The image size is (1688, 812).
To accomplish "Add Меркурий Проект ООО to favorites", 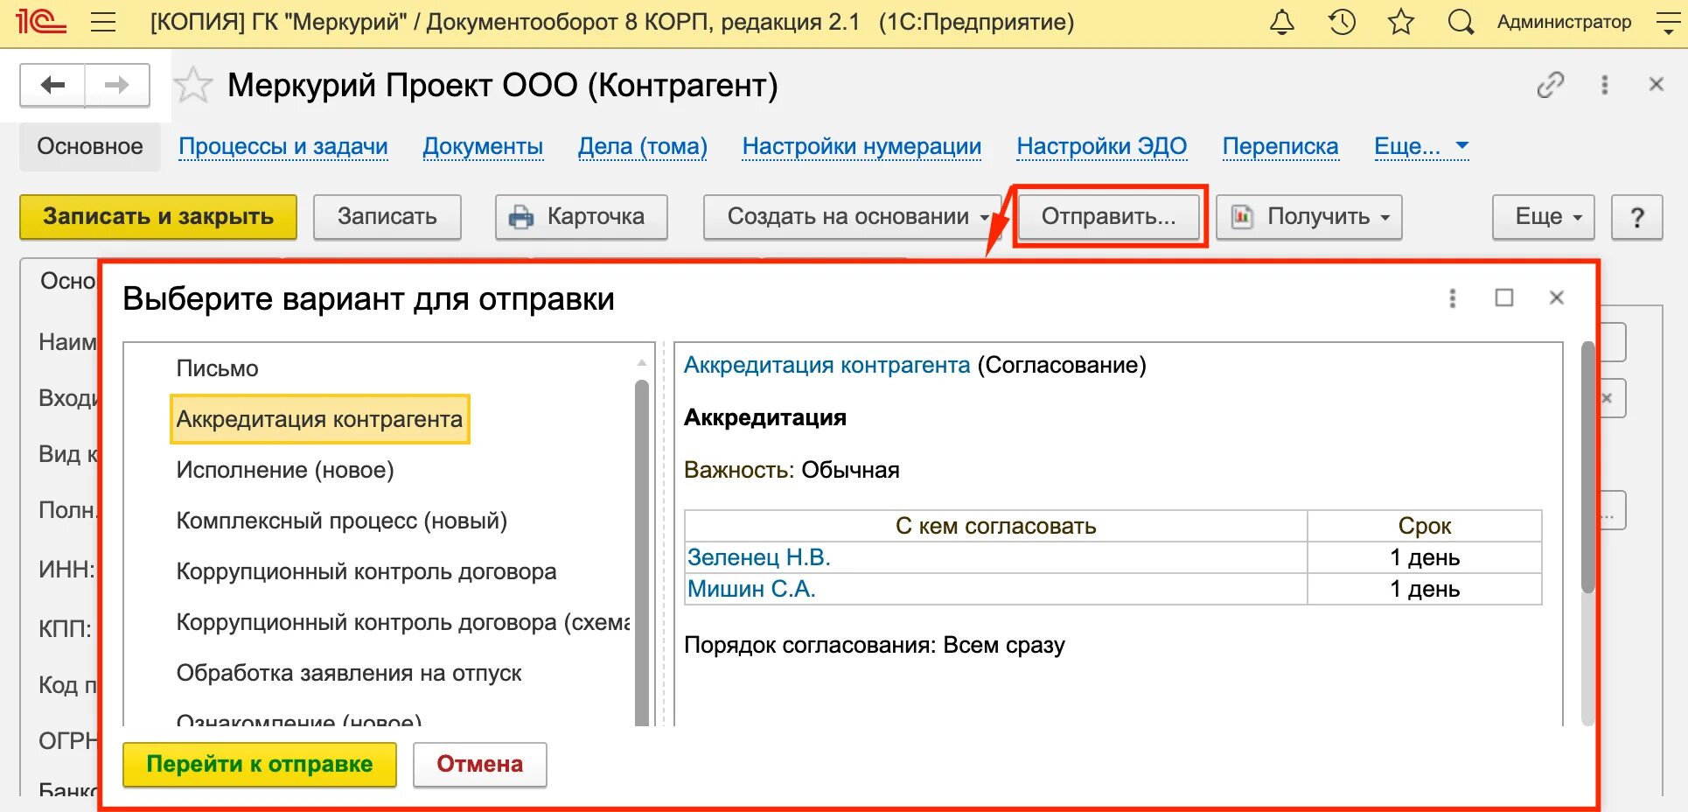I will coord(192,85).
